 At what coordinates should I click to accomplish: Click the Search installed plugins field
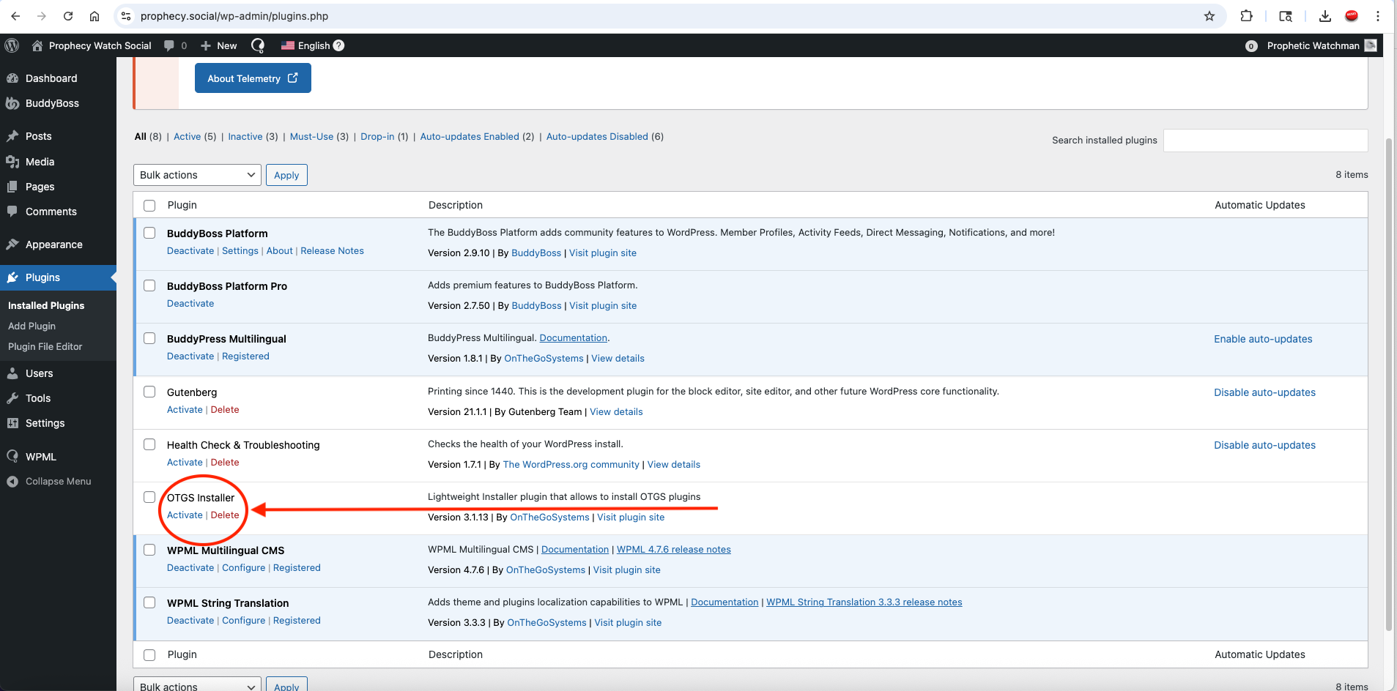tap(1265, 141)
